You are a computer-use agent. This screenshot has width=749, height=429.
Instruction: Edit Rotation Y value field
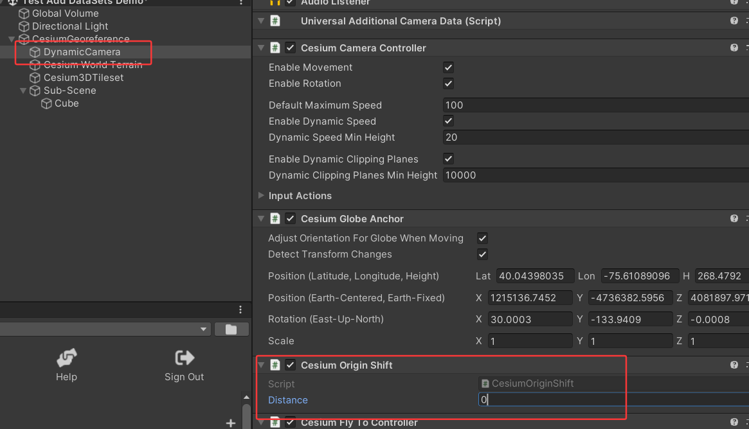pos(630,319)
